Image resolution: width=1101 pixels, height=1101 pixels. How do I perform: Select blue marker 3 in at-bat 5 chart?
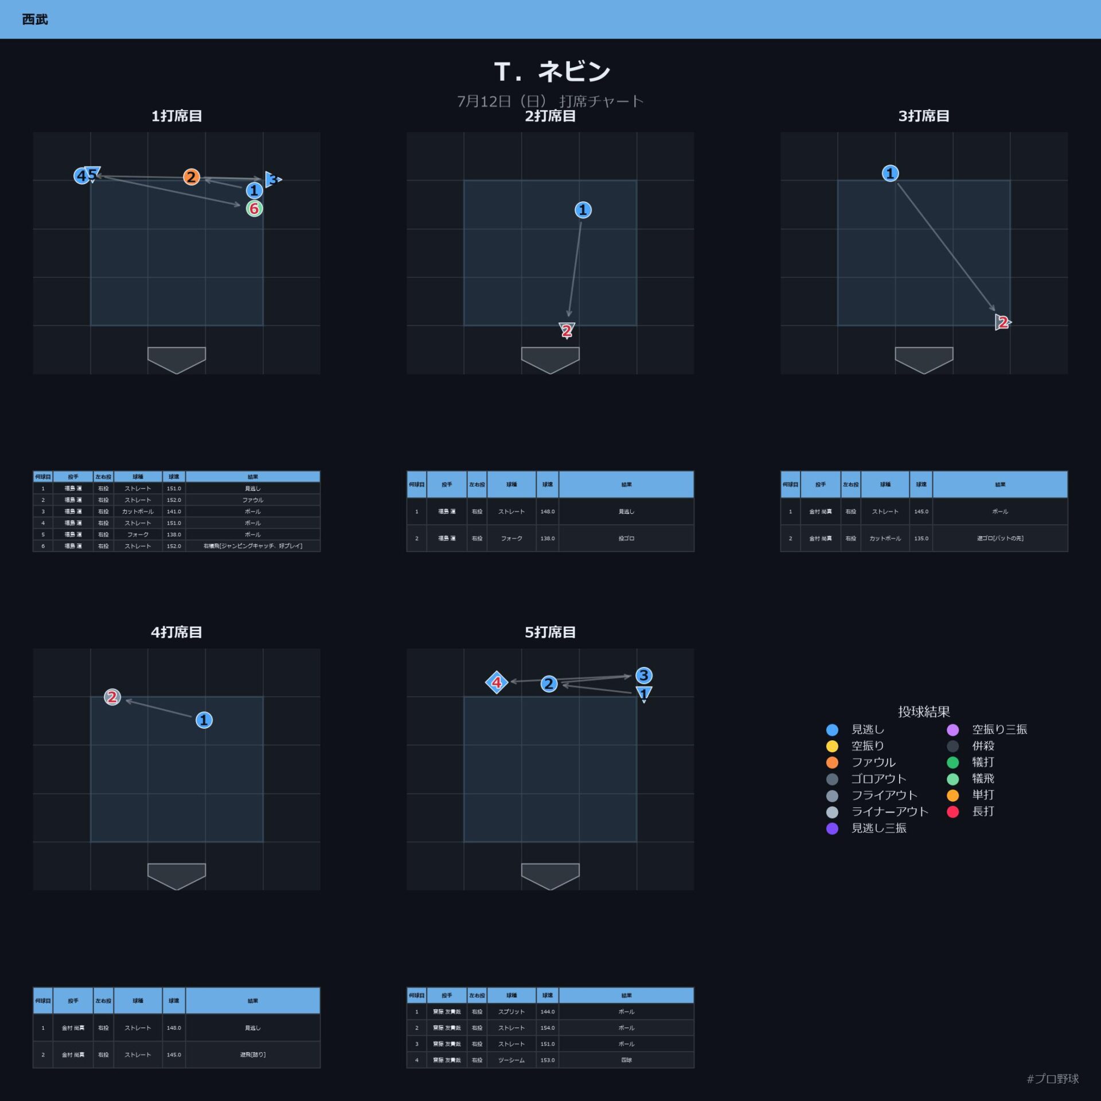click(644, 676)
